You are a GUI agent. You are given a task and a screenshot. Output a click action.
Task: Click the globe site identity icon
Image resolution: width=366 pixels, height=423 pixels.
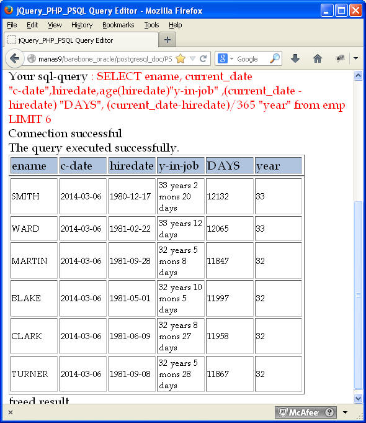click(x=32, y=58)
